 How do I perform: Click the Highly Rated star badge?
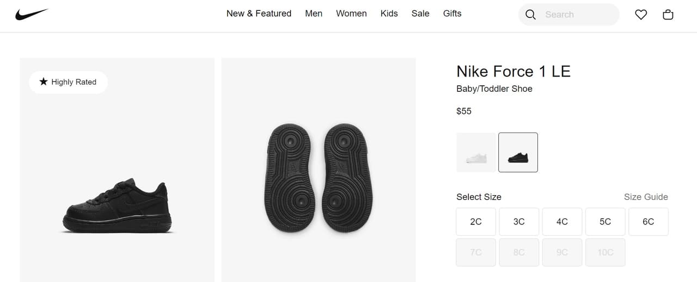(x=68, y=82)
